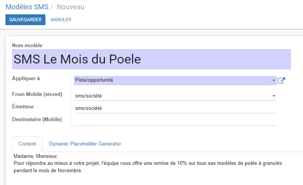The width and height of the screenshot is (303, 185).
Task: Expand the From Mobile (stored) dropdown arrow
Action: pos(273,96)
